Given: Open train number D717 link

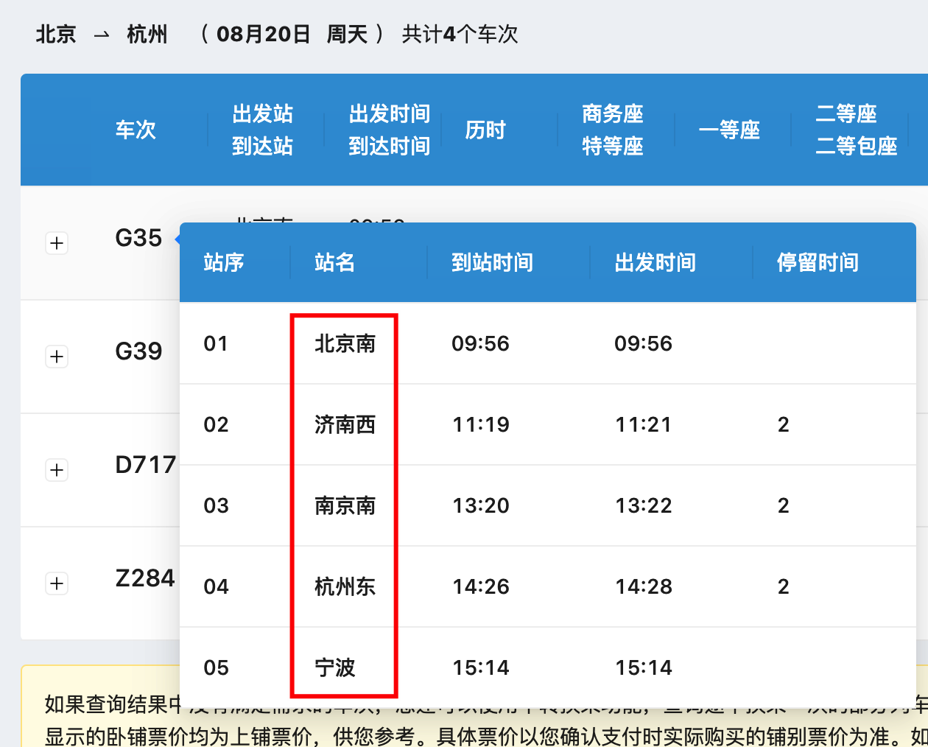Looking at the screenshot, I should point(146,465).
